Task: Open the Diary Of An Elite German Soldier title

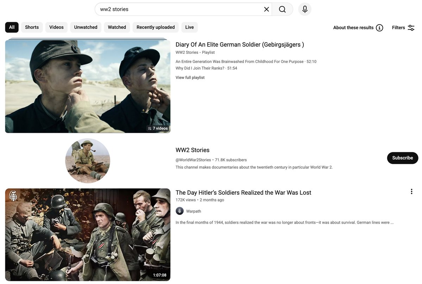Action: [240, 45]
